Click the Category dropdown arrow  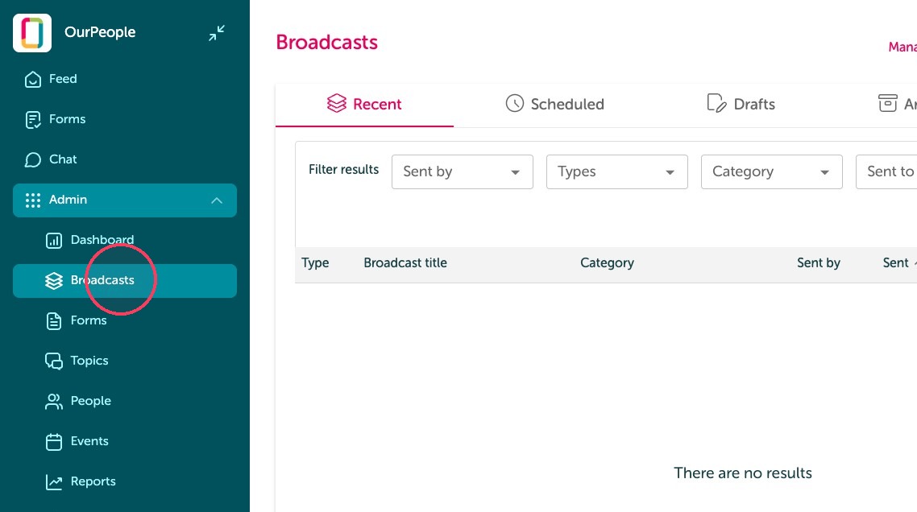tap(824, 172)
